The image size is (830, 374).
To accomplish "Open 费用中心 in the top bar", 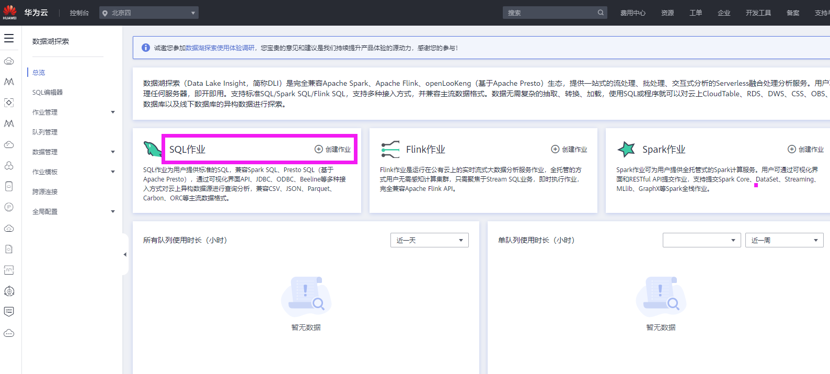I will [x=633, y=13].
